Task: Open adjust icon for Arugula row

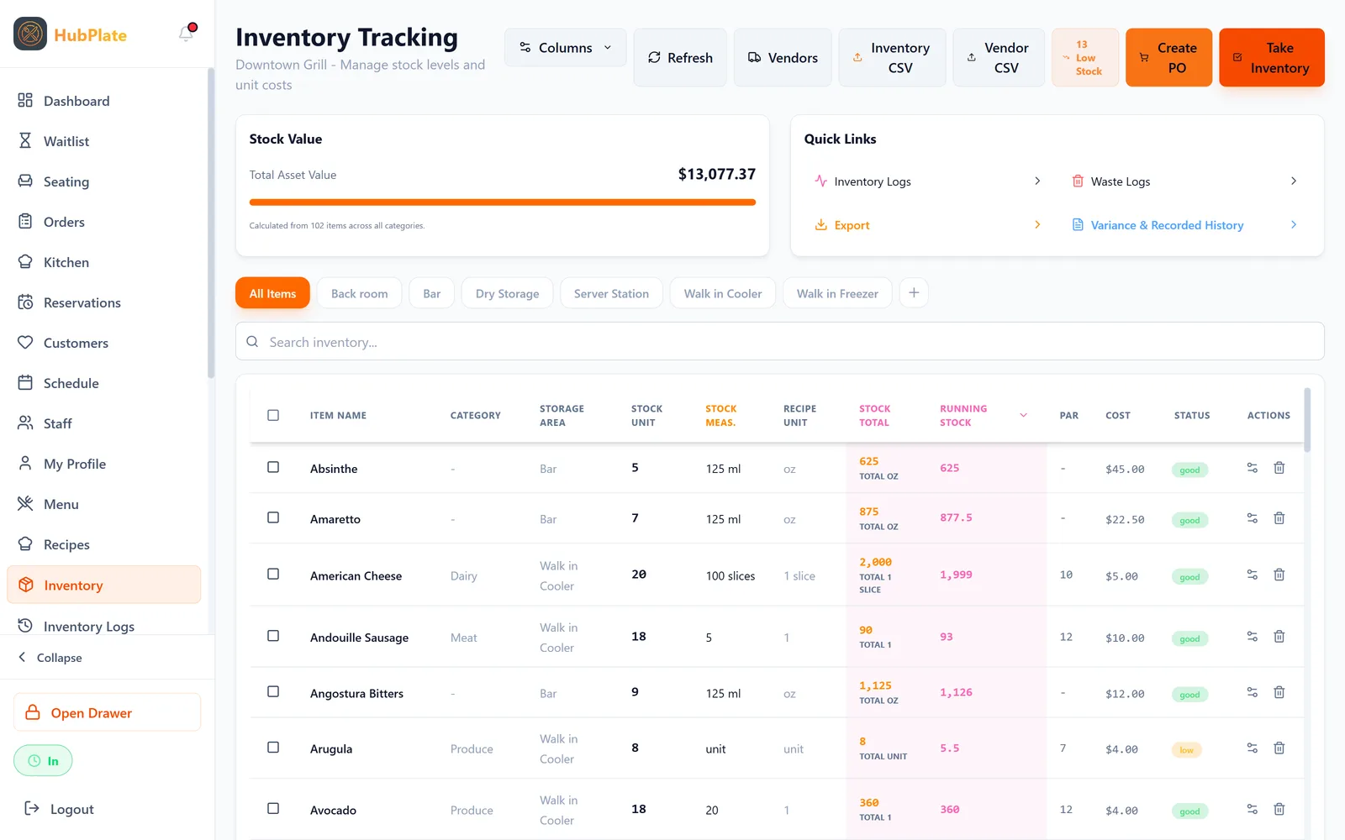Action: click(1252, 748)
